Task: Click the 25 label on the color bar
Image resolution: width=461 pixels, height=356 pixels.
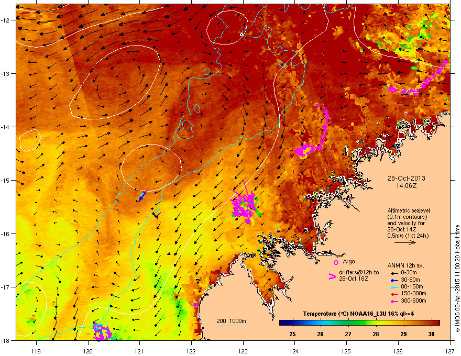Action: coord(292,334)
